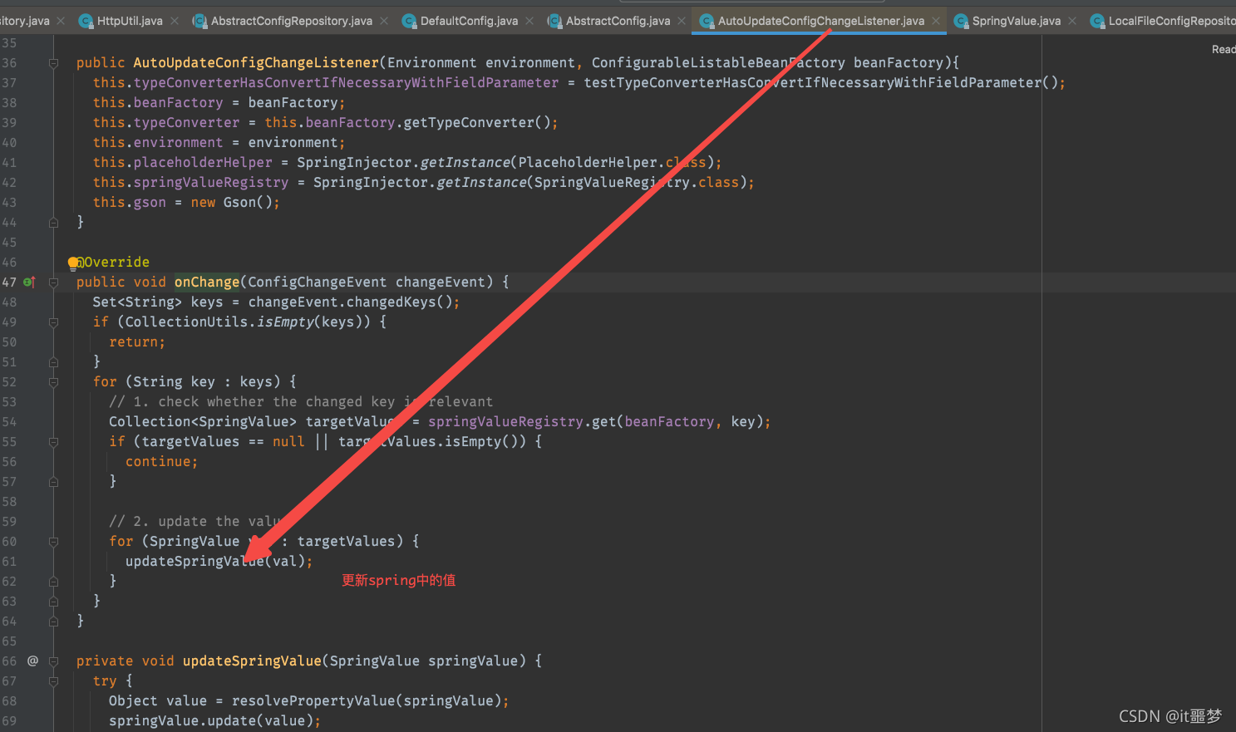Click the class icon on AutoUpdateConfigChangeListener.java tab
The height and width of the screenshot is (732, 1236).
(x=707, y=21)
